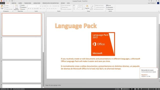Click the Save icon in quick access toolbar
This screenshot has width=160, height=90.
coord(4,1)
